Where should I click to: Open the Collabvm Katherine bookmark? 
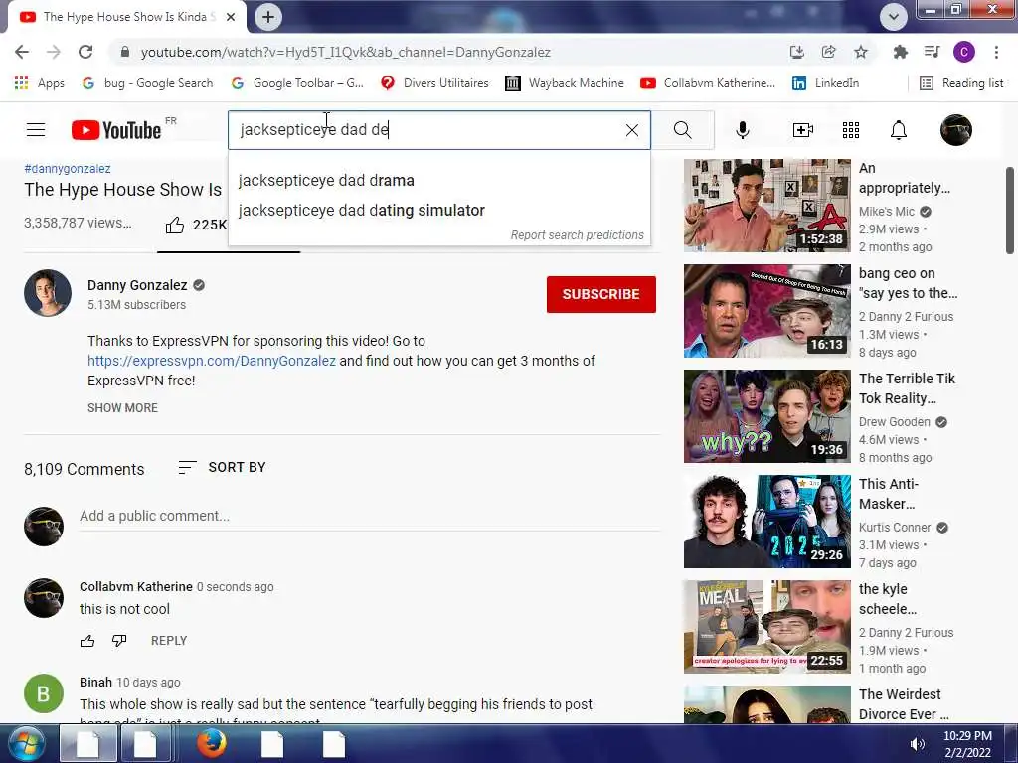[708, 83]
